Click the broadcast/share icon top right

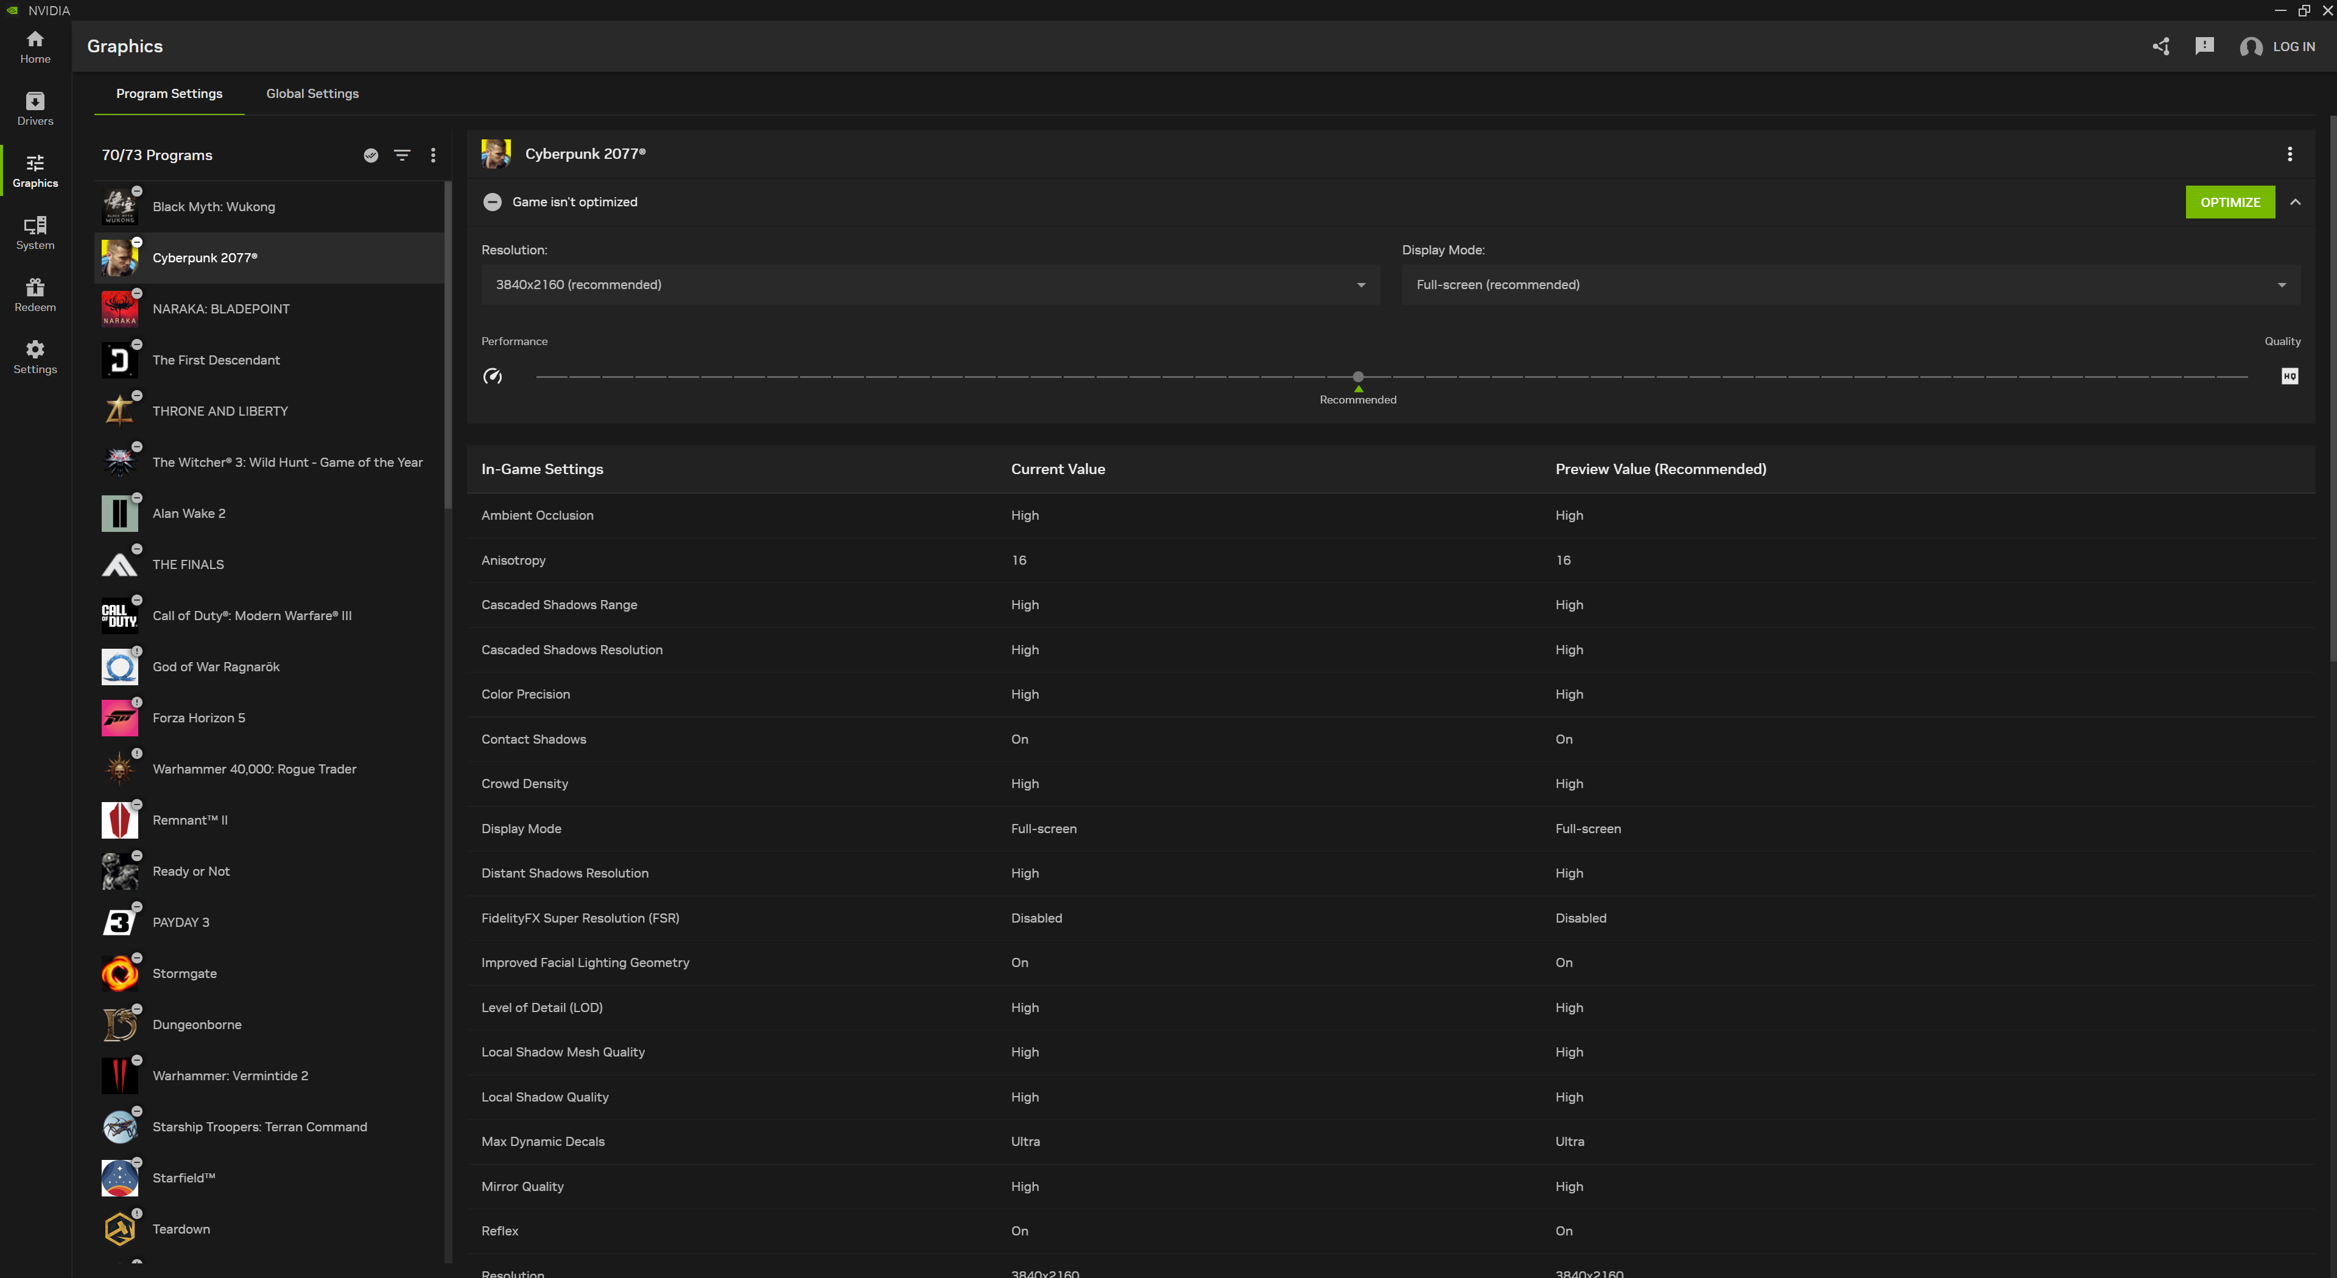pyautogui.click(x=2162, y=46)
